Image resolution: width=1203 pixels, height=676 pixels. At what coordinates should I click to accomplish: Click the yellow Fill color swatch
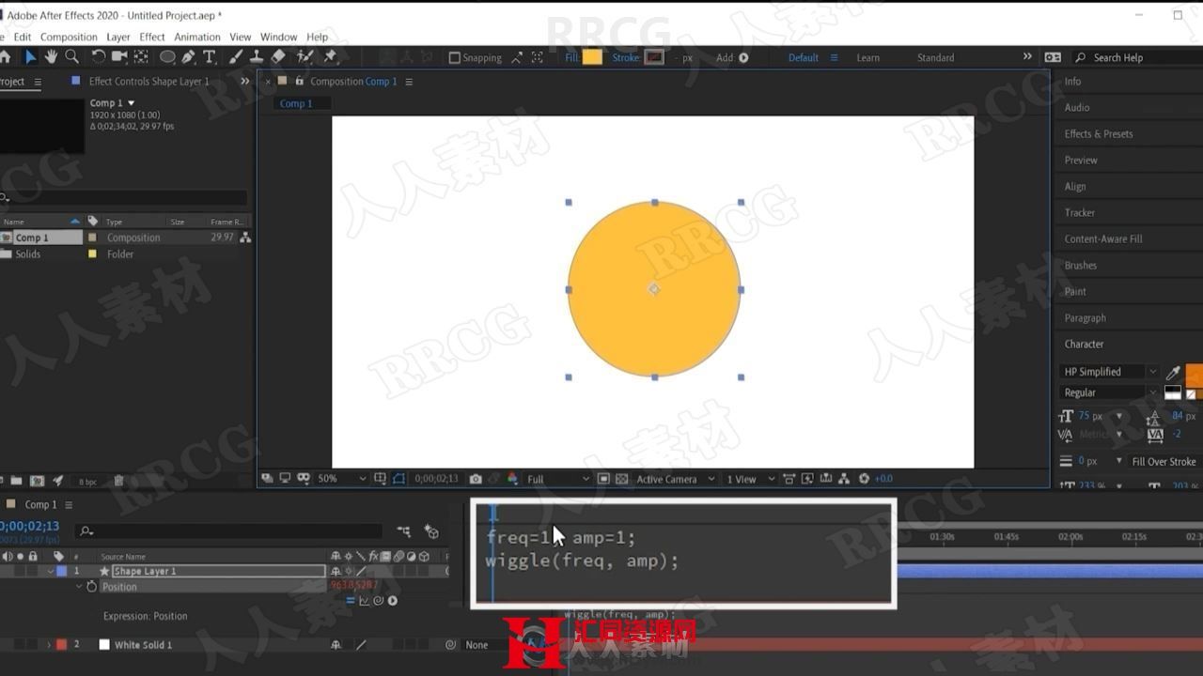point(592,57)
